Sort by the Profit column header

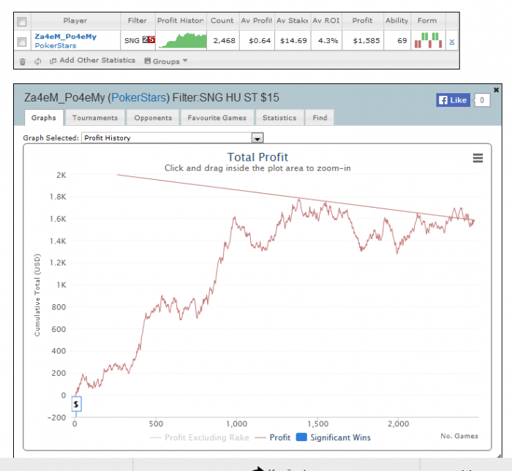[363, 20]
